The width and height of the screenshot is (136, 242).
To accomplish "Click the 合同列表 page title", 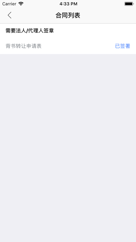I will coord(68,15).
